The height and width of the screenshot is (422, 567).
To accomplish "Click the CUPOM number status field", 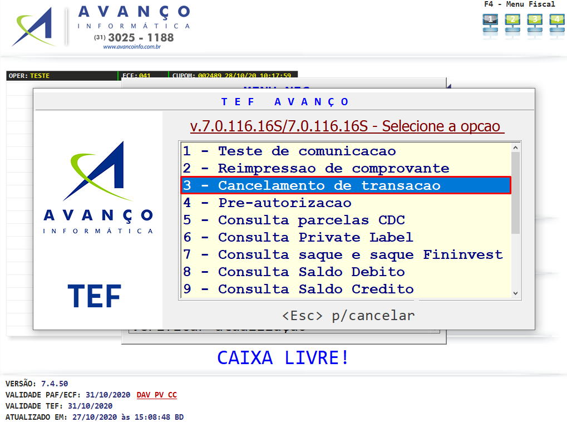I will coord(232,76).
